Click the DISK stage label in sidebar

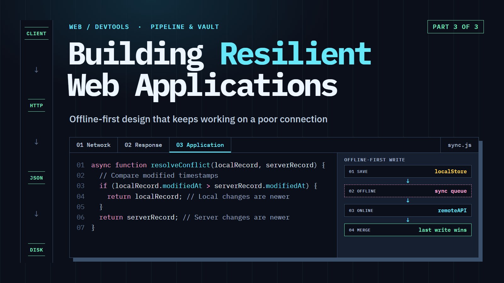click(x=37, y=250)
